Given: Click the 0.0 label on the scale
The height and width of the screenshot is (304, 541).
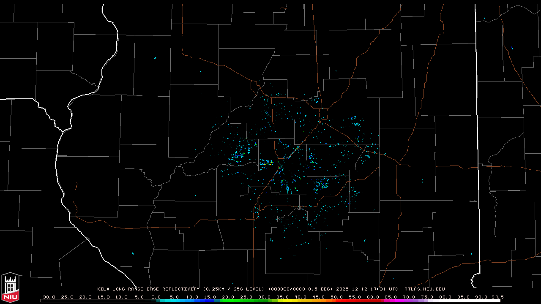Looking at the screenshot, I should point(156,297).
